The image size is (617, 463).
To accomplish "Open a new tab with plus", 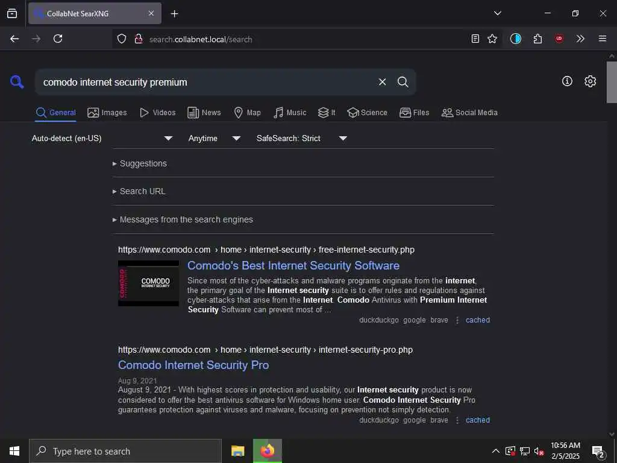I will [174, 14].
